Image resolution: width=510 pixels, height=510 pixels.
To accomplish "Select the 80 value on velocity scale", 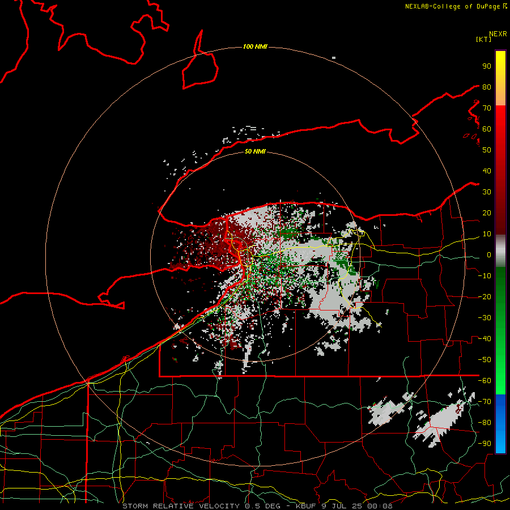I will (x=487, y=87).
